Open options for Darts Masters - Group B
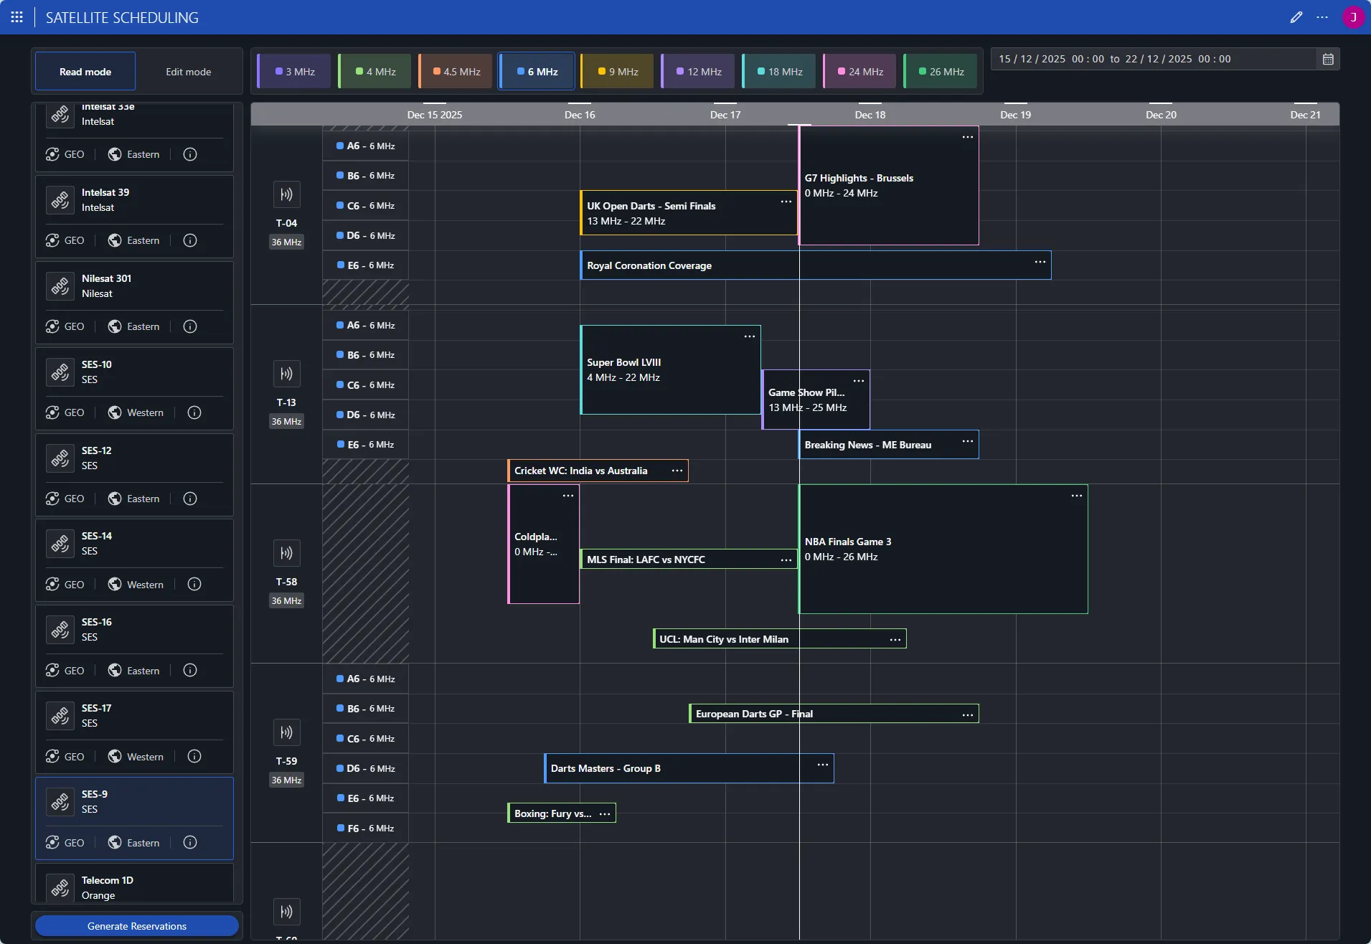The image size is (1371, 944). tap(822, 765)
